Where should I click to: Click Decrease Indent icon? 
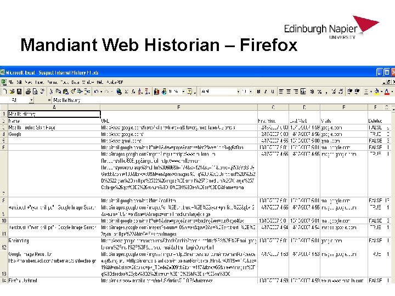coord(350,92)
